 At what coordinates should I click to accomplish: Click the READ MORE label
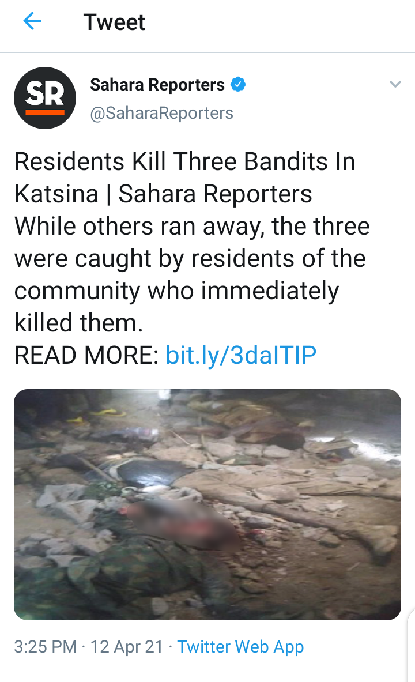86,355
